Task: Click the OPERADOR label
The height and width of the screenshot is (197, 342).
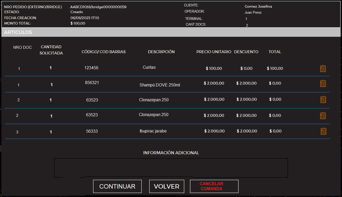Action: [194, 11]
